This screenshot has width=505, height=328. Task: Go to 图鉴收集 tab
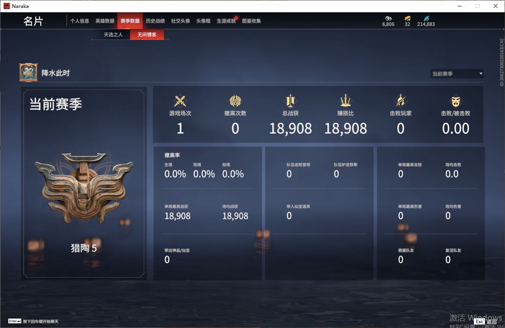pos(251,21)
